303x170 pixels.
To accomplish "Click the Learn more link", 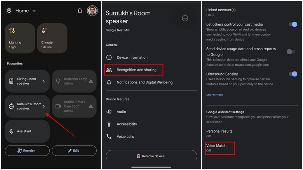I will pos(214,95).
